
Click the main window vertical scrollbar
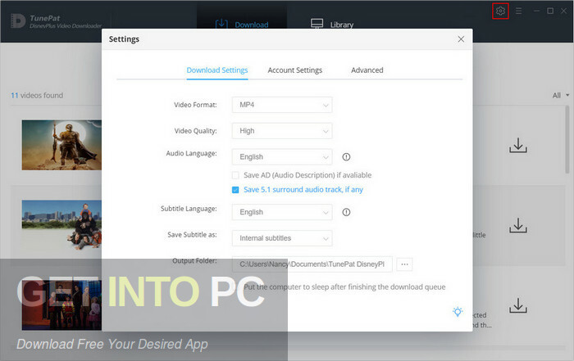pos(567,141)
